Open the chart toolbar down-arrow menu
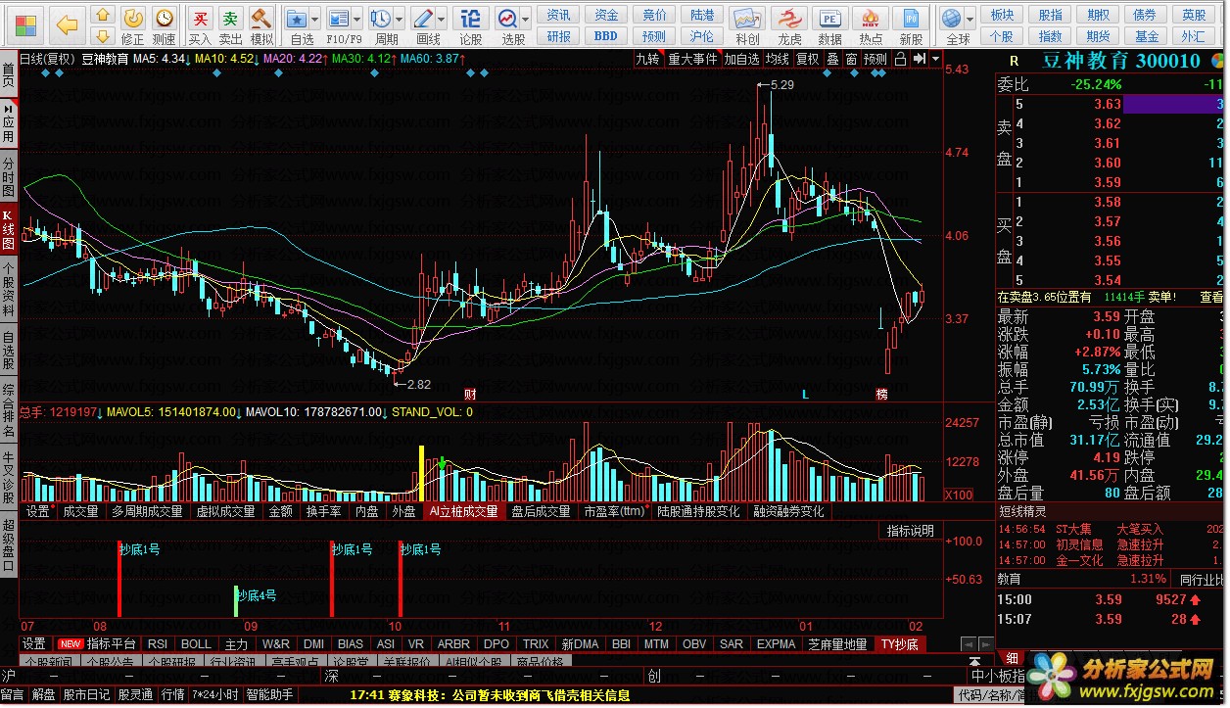Screen dimensions: 1230x708 coord(936,59)
